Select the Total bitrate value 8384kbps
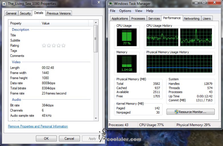This screenshot has height=146, width=223. [48, 88]
